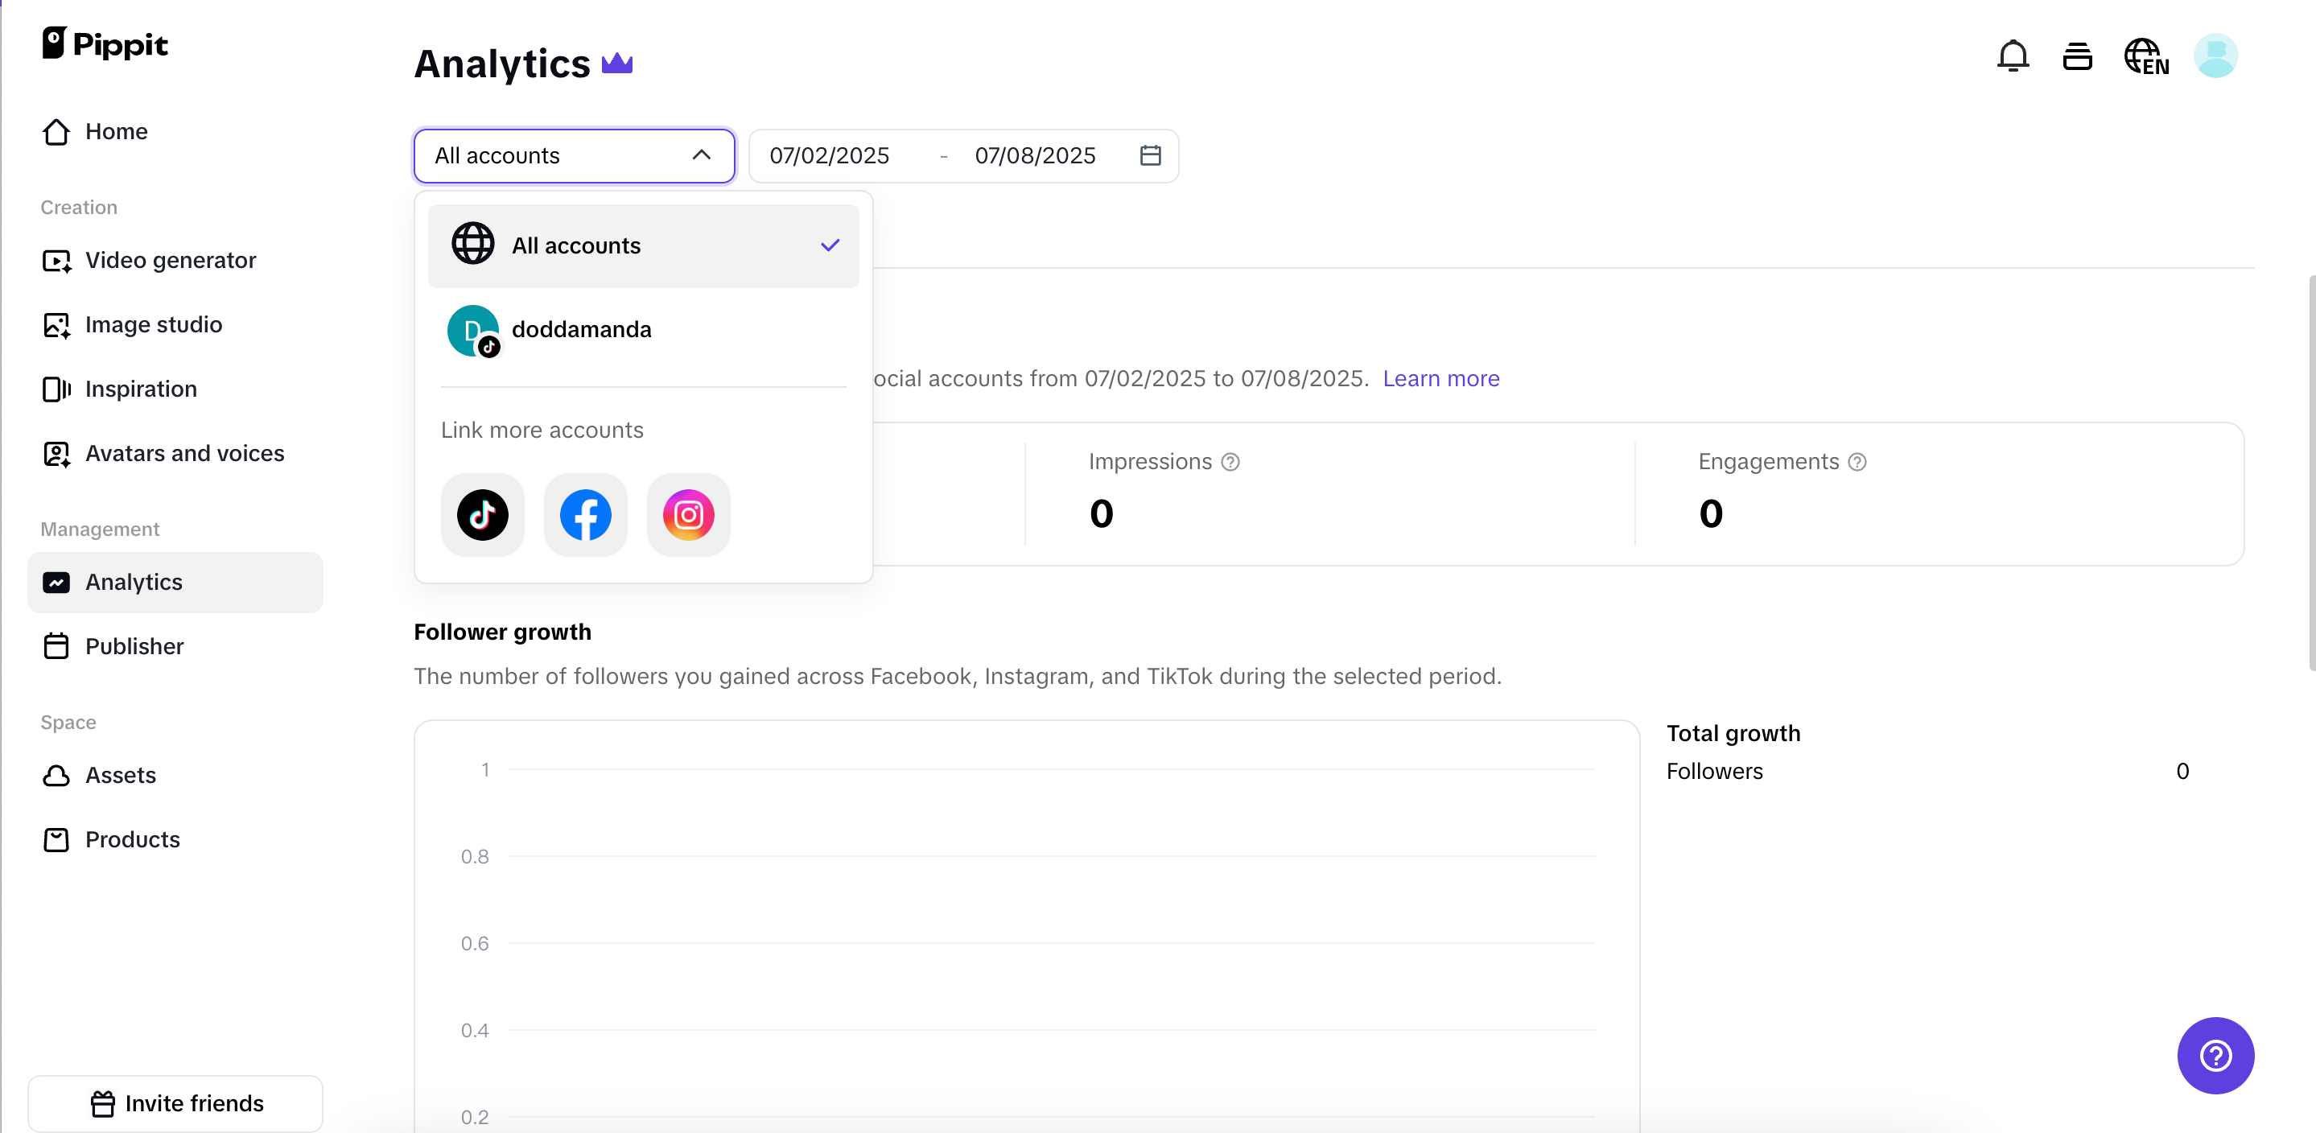Screen dimensions: 2316x1133
Task: Select the Video generator tool in sidebar
Action: [170, 260]
